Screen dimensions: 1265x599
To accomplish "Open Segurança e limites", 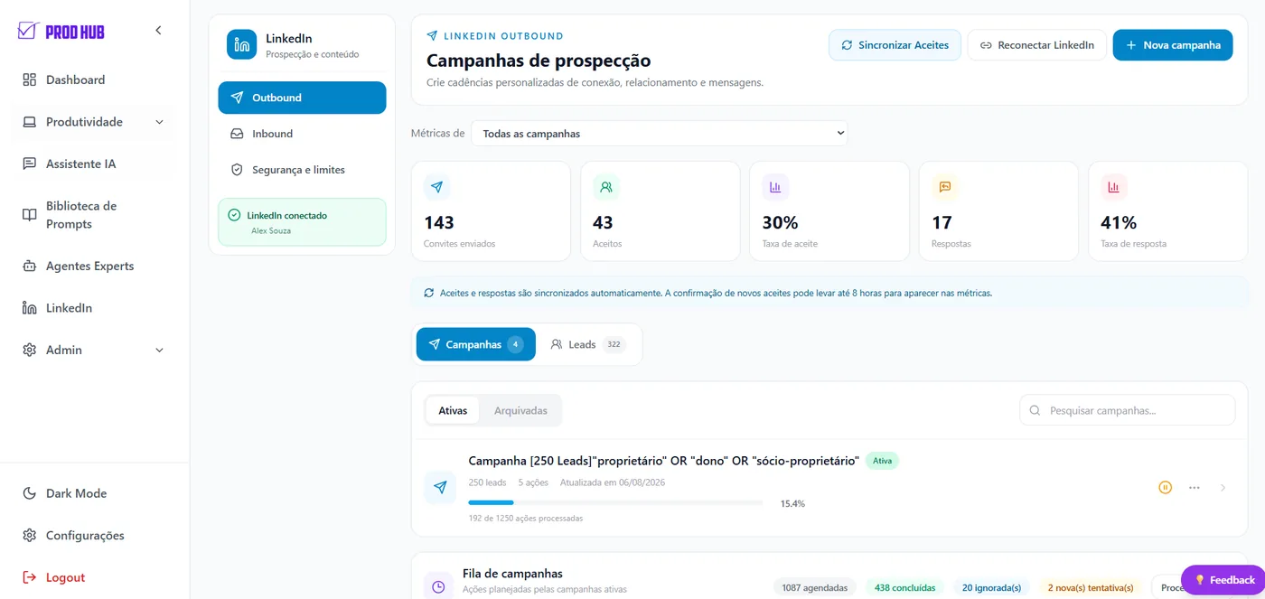I will click(x=302, y=170).
